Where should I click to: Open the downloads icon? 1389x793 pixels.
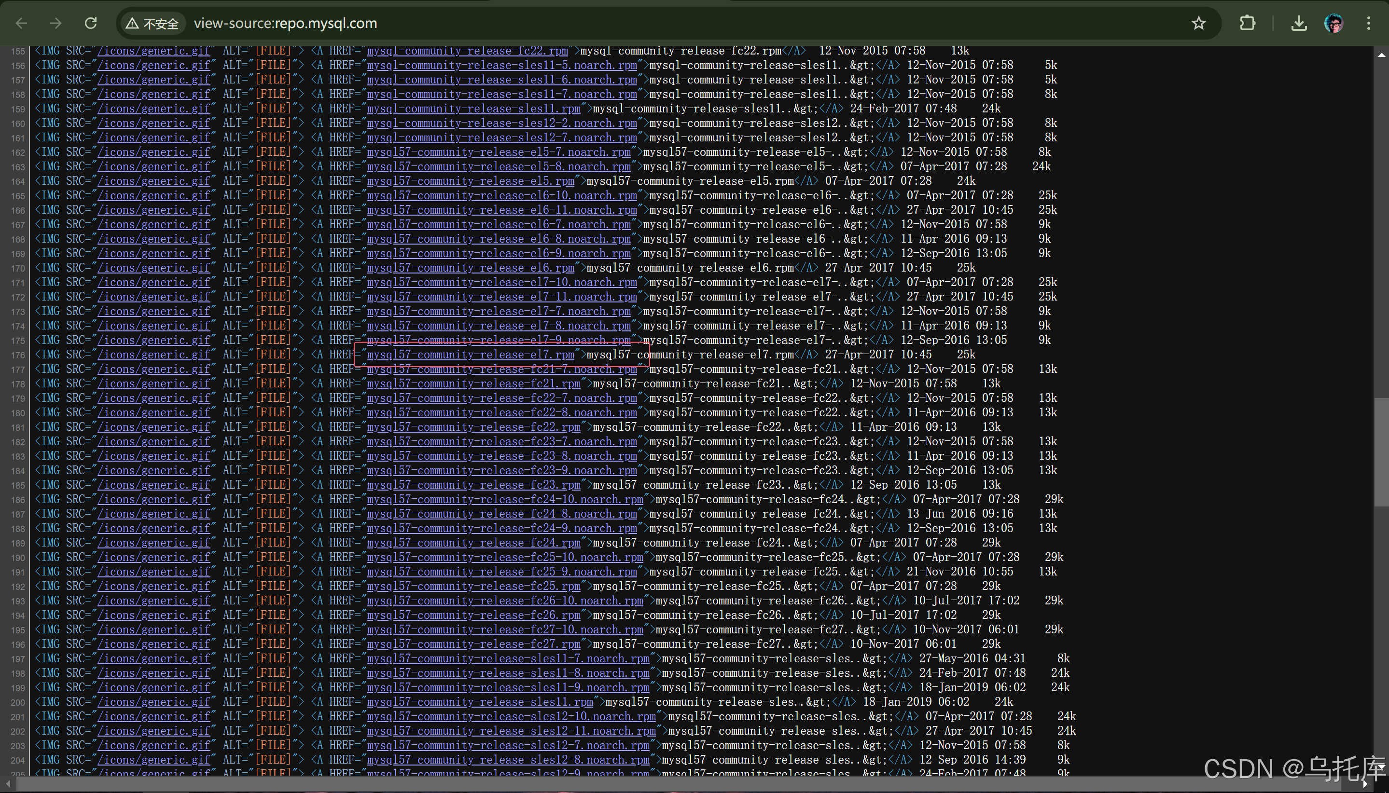[1299, 24]
